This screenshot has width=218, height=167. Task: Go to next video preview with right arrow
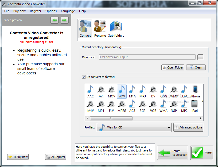64,20
